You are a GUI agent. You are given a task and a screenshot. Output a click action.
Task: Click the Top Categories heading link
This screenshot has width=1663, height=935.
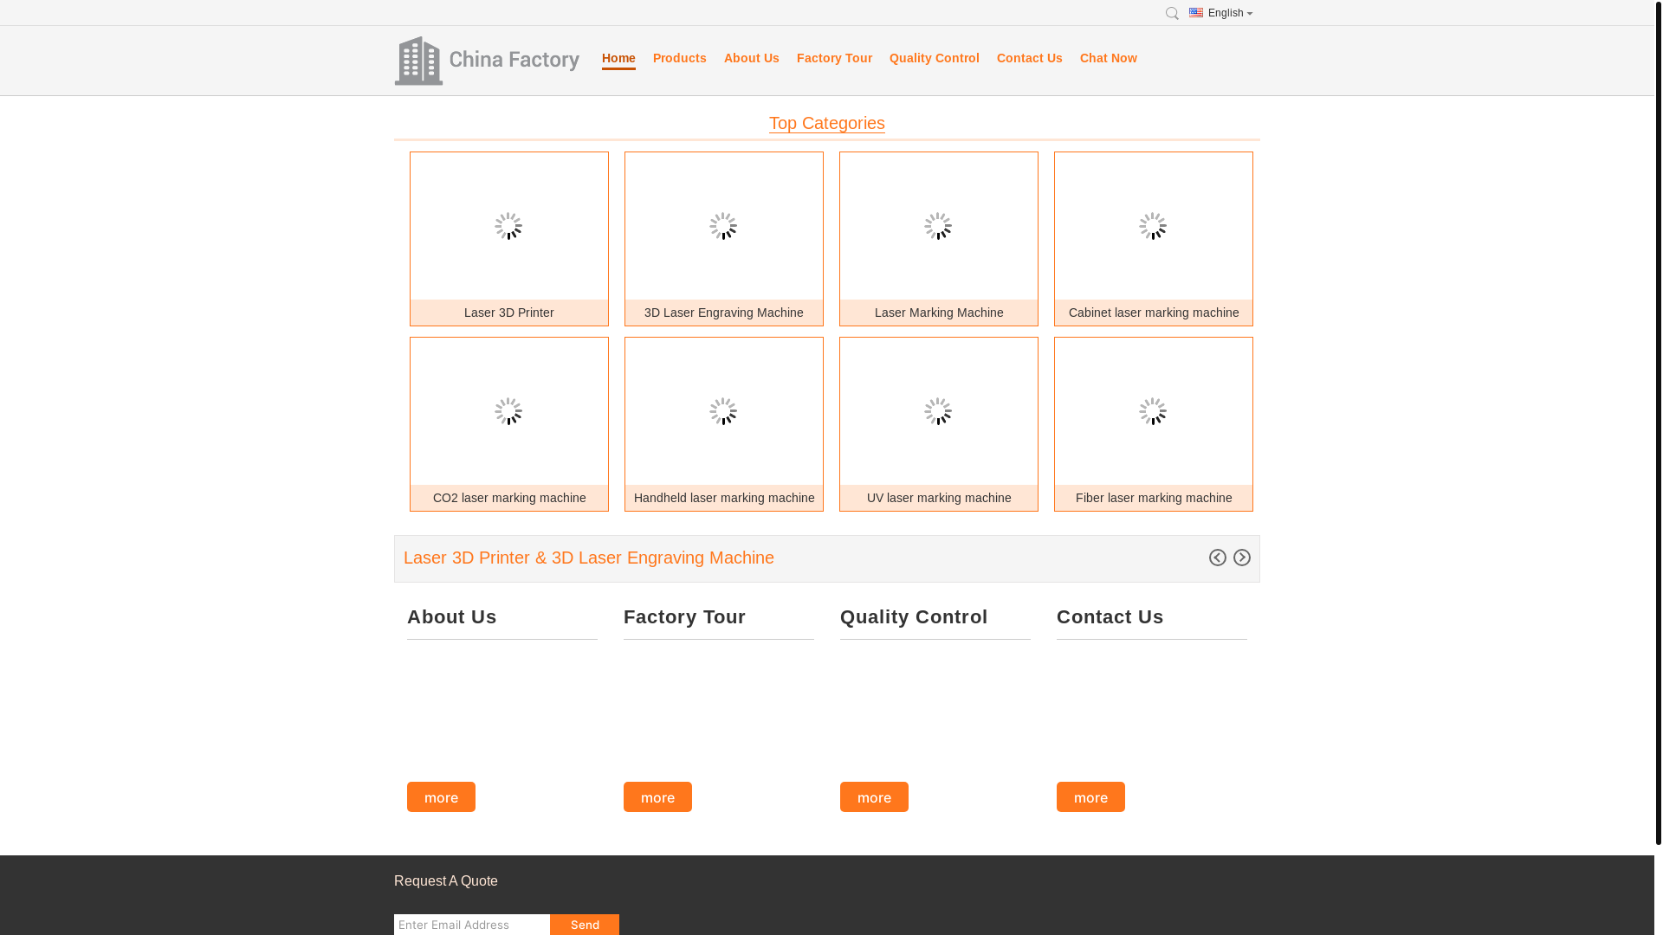click(x=827, y=123)
